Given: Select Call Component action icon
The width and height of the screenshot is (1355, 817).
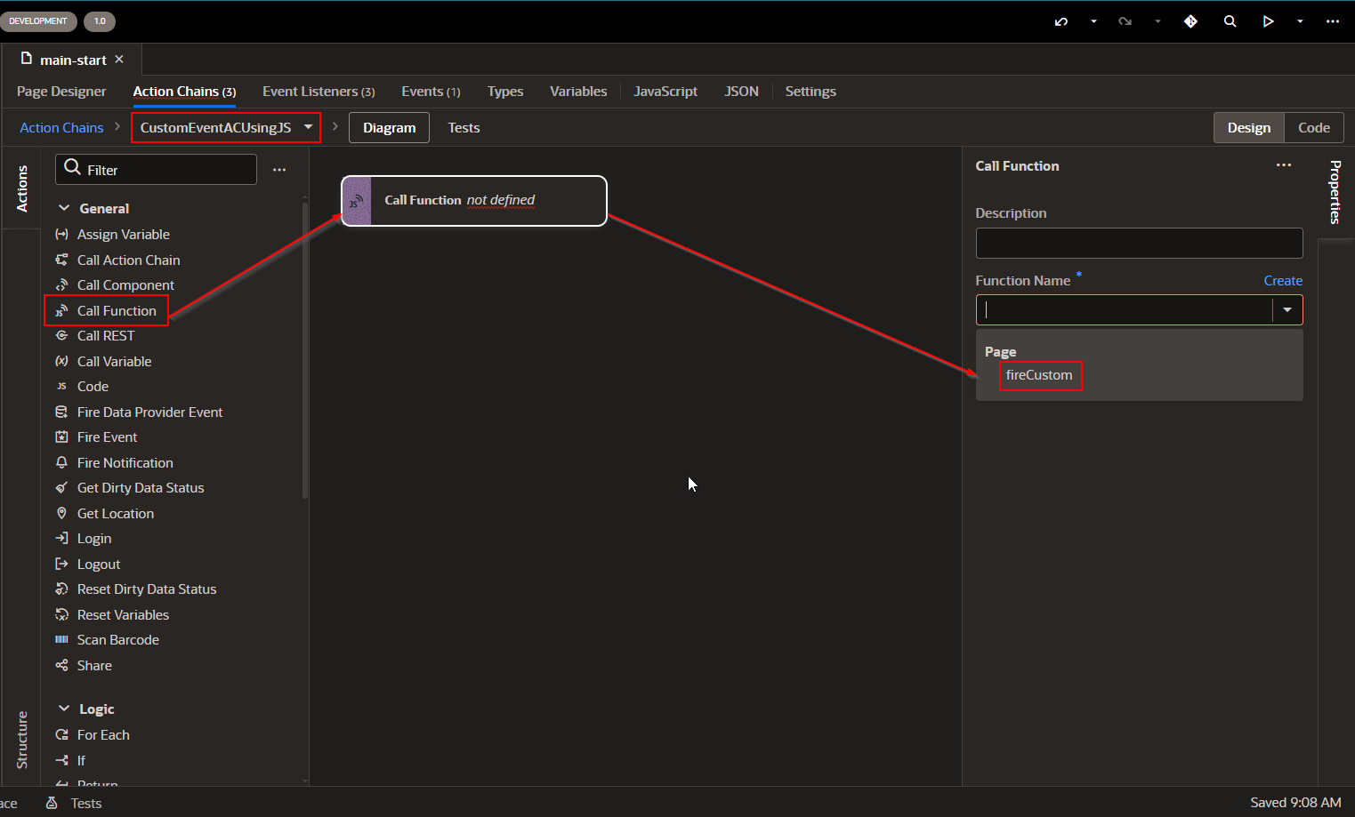Looking at the screenshot, I should tap(61, 285).
